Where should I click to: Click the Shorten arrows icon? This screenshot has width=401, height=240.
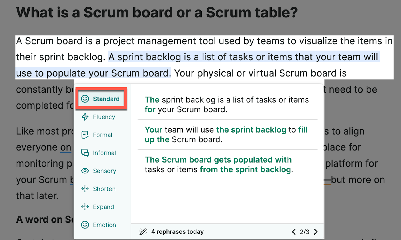(85, 189)
